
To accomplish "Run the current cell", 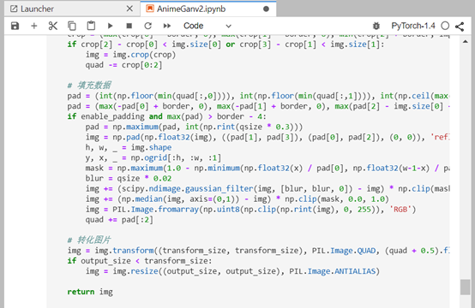I will [111, 26].
